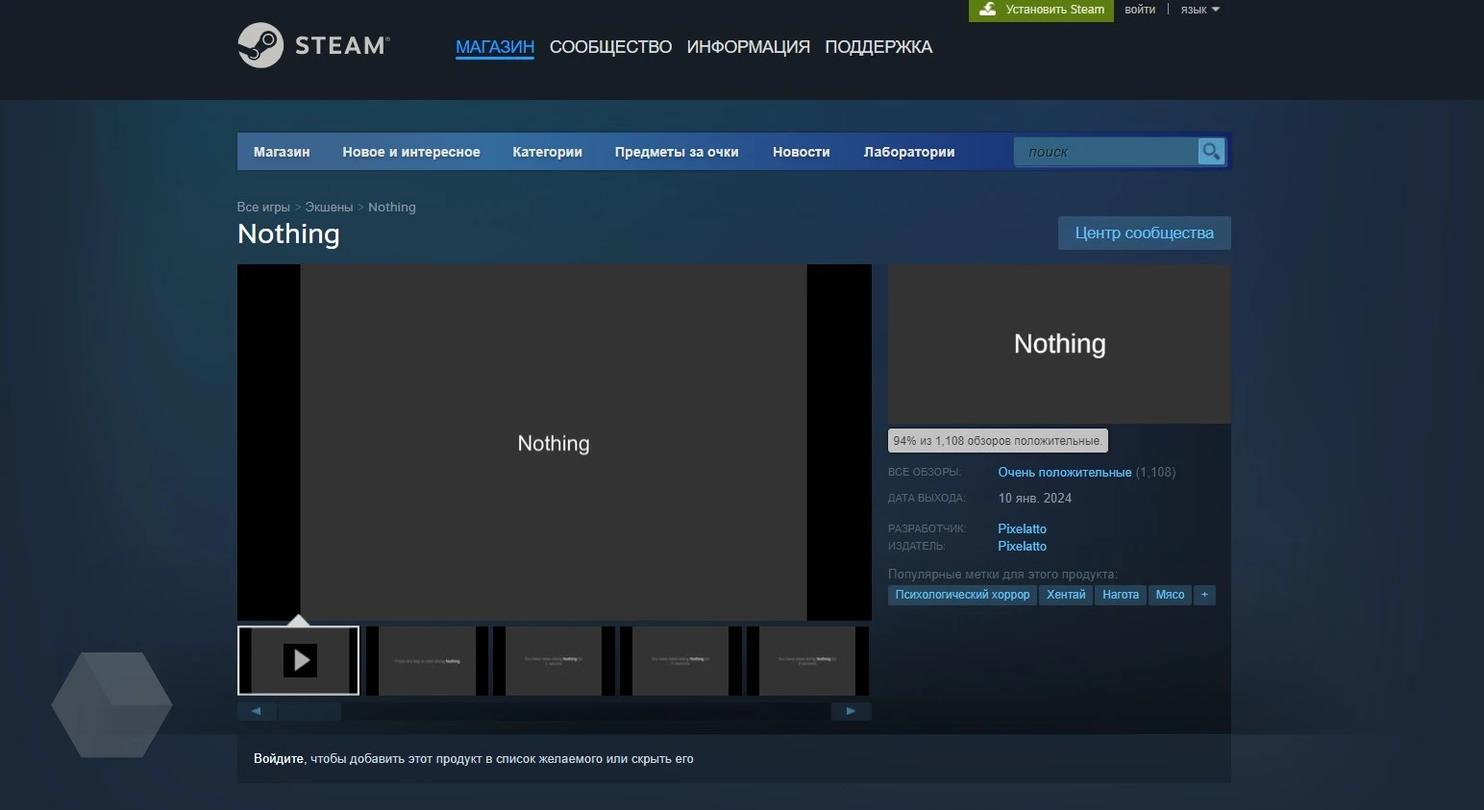Viewport: 1484px width, 810px height.
Task: Select the Мясо tag
Action: tap(1170, 595)
